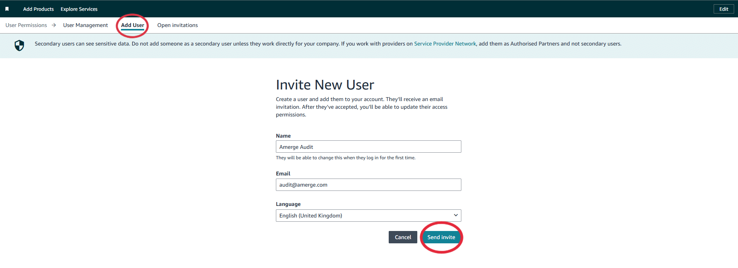Click the breadcrumb arrow after User Permissions
Viewport: 738px width, 268px height.
(x=54, y=25)
